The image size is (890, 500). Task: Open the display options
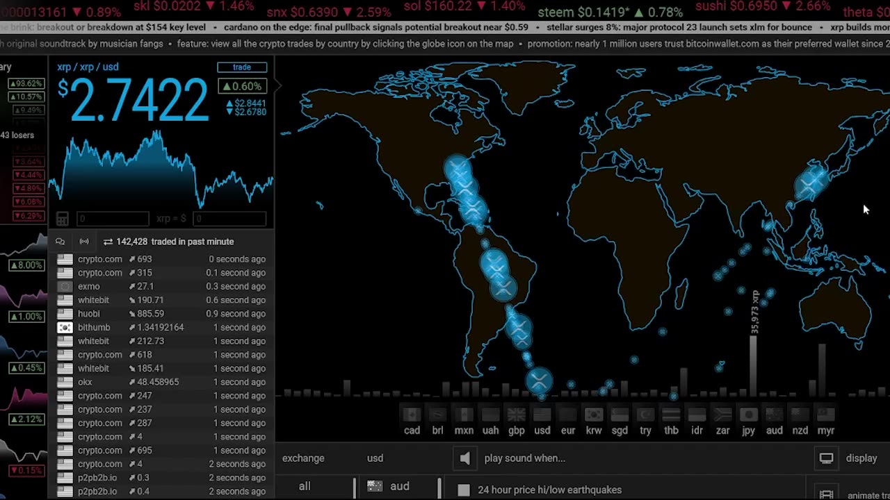click(861, 458)
